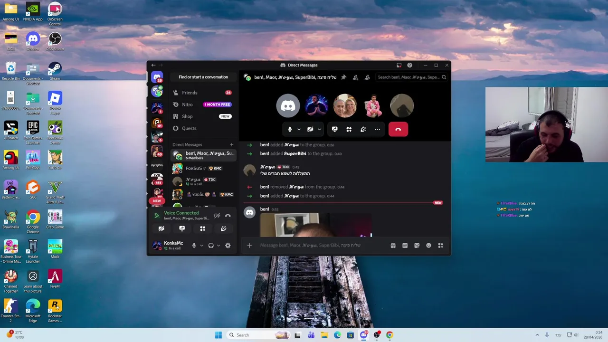The height and width of the screenshot is (342, 608).
Task: Toggle noise suppression in voice panel
Action: [217, 216]
